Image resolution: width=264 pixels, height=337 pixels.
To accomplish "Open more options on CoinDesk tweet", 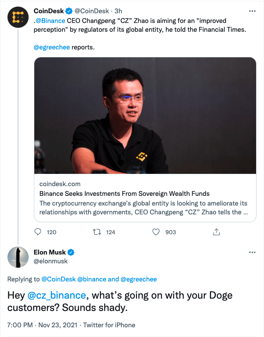I will pos(252,11).
